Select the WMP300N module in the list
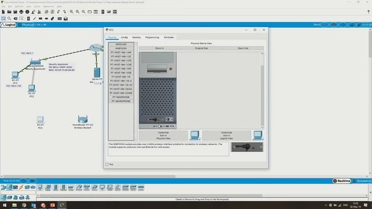Image resolution: width=372 pixels, height=209 pixels. point(121,48)
